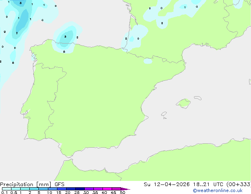The image size is (251, 194).
Task: Pick the palest 0.1–0.5 mm legend swatch
Action: [x=7, y=189]
